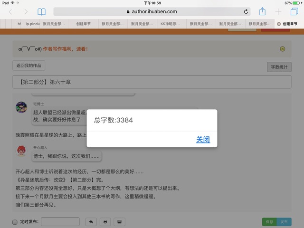Click the character icon beside chat bubble
The width and height of the screenshot is (304, 228).
point(105,221)
